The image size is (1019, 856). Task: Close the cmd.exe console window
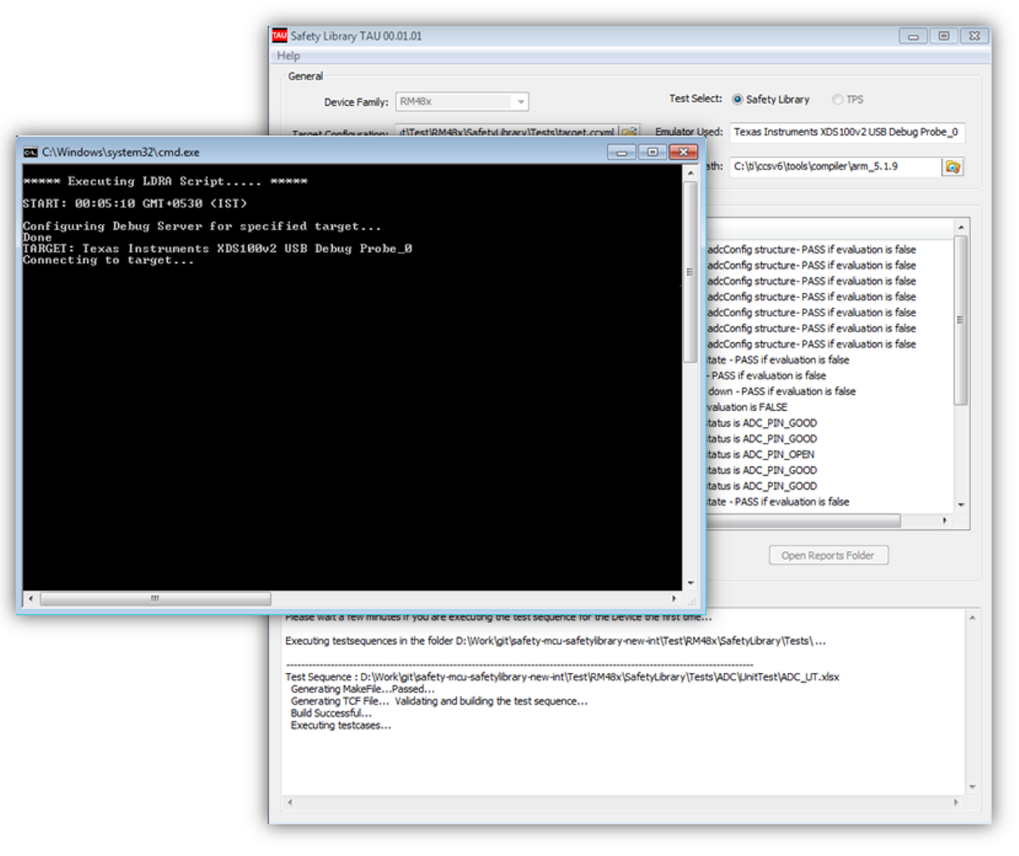pos(683,152)
